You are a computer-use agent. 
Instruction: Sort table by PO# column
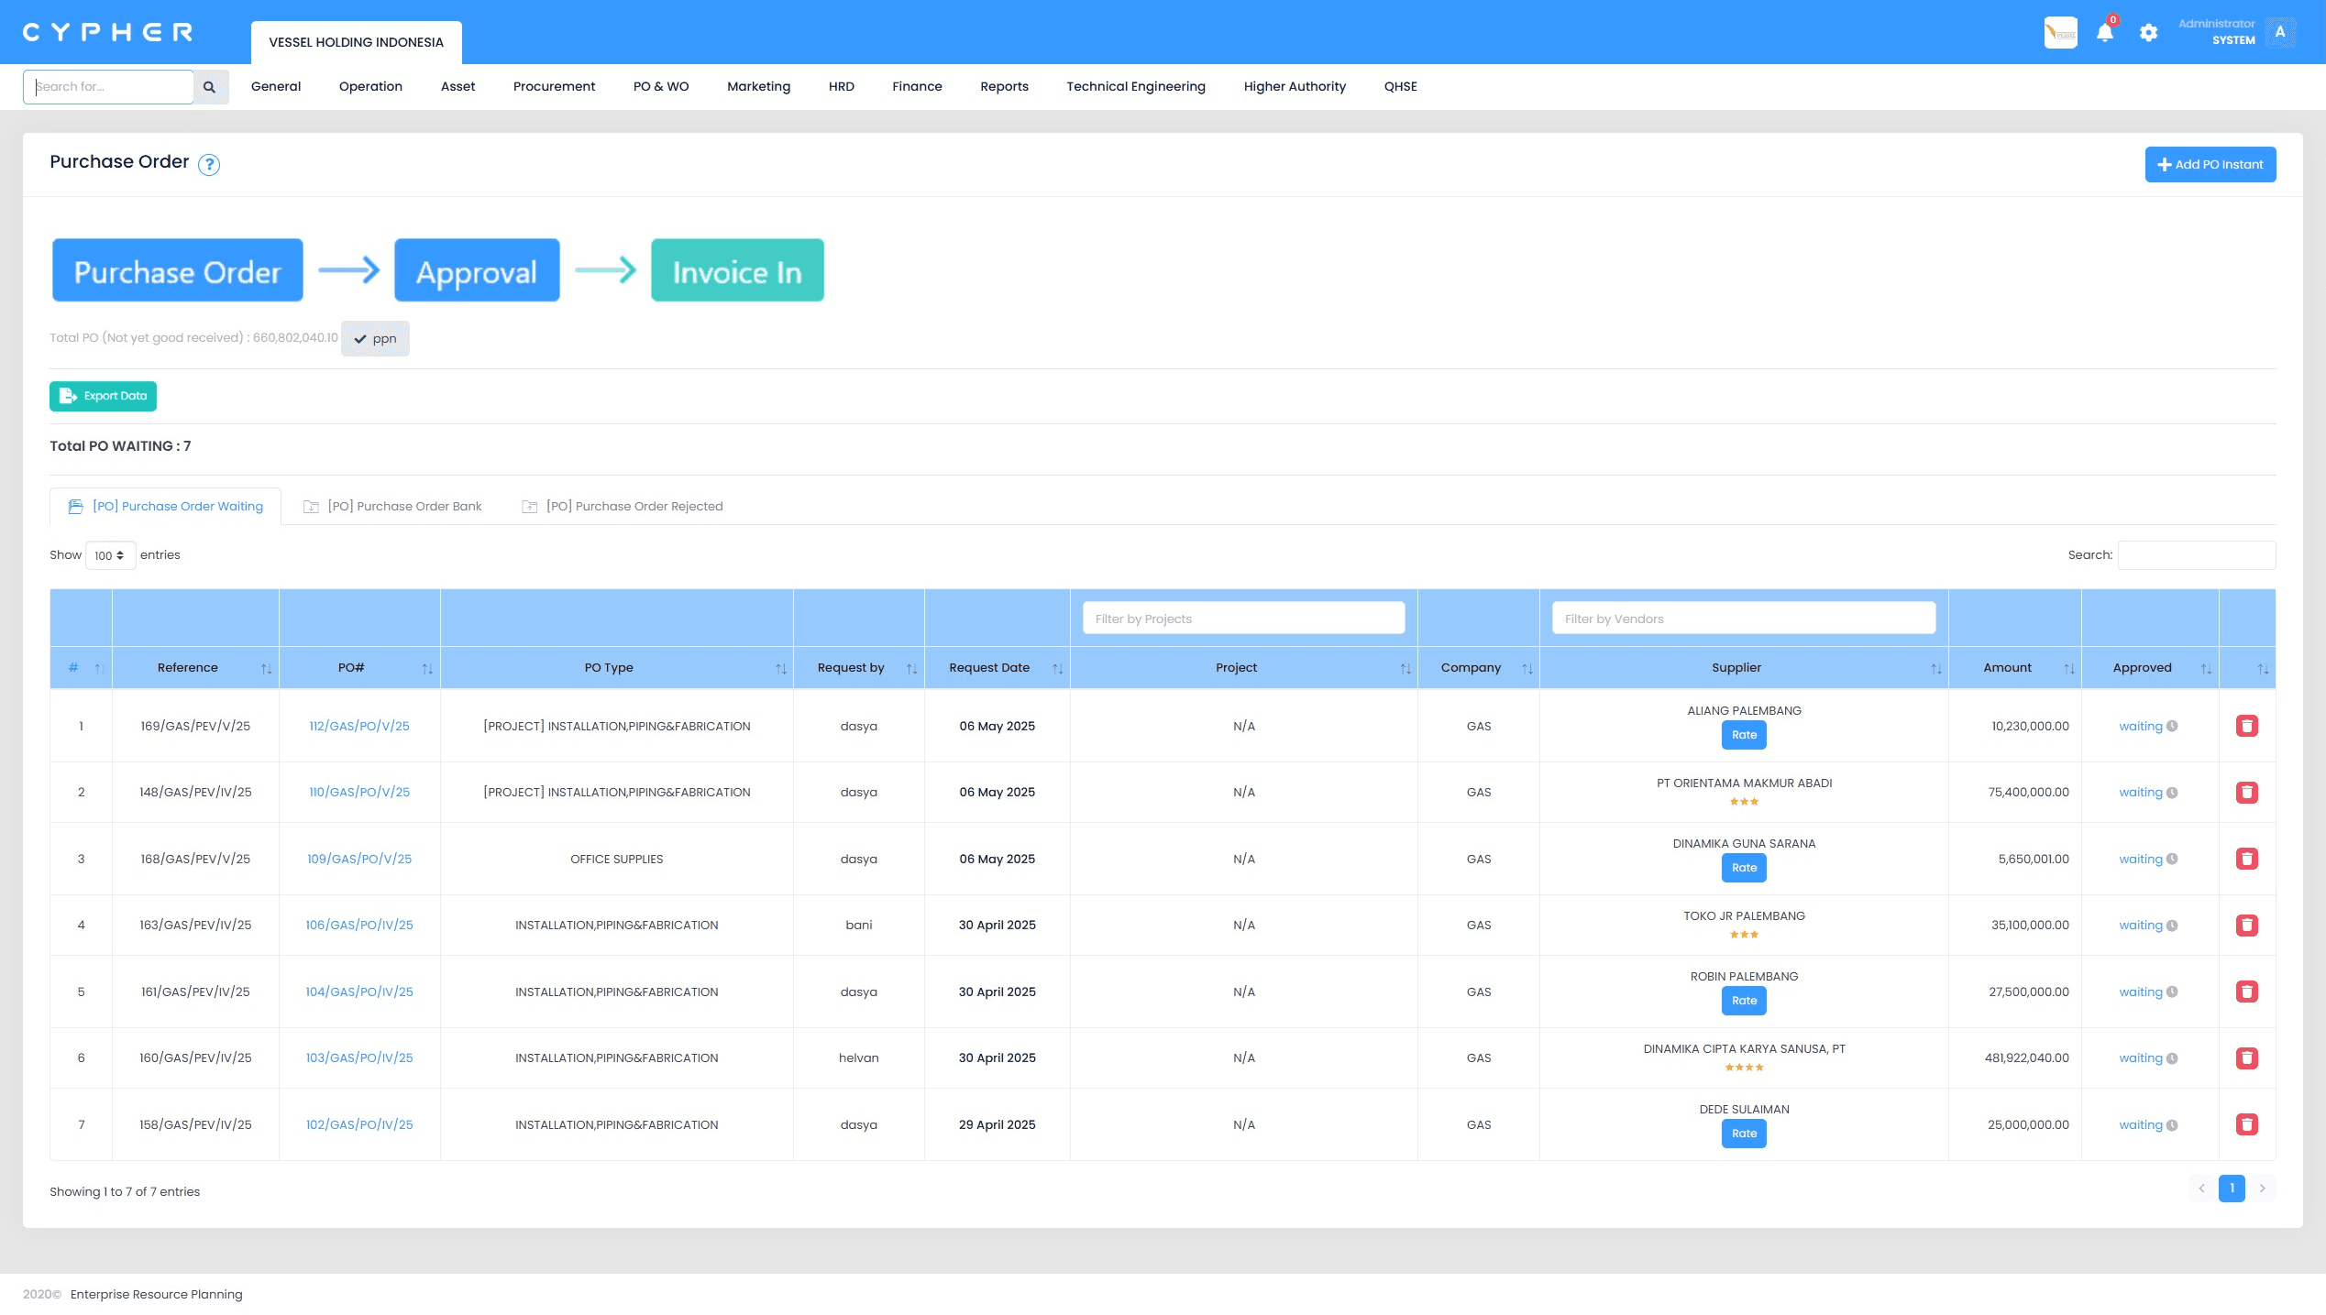click(x=359, y=668)
